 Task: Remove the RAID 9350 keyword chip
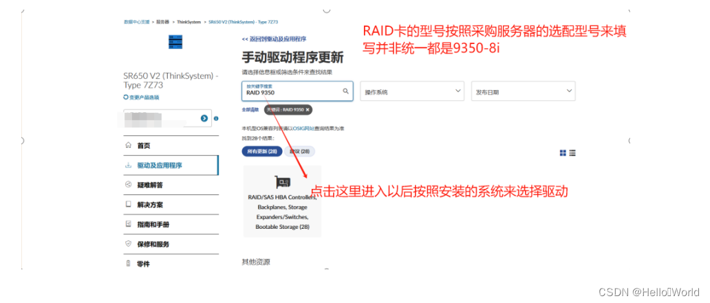[x=308, y=109]
